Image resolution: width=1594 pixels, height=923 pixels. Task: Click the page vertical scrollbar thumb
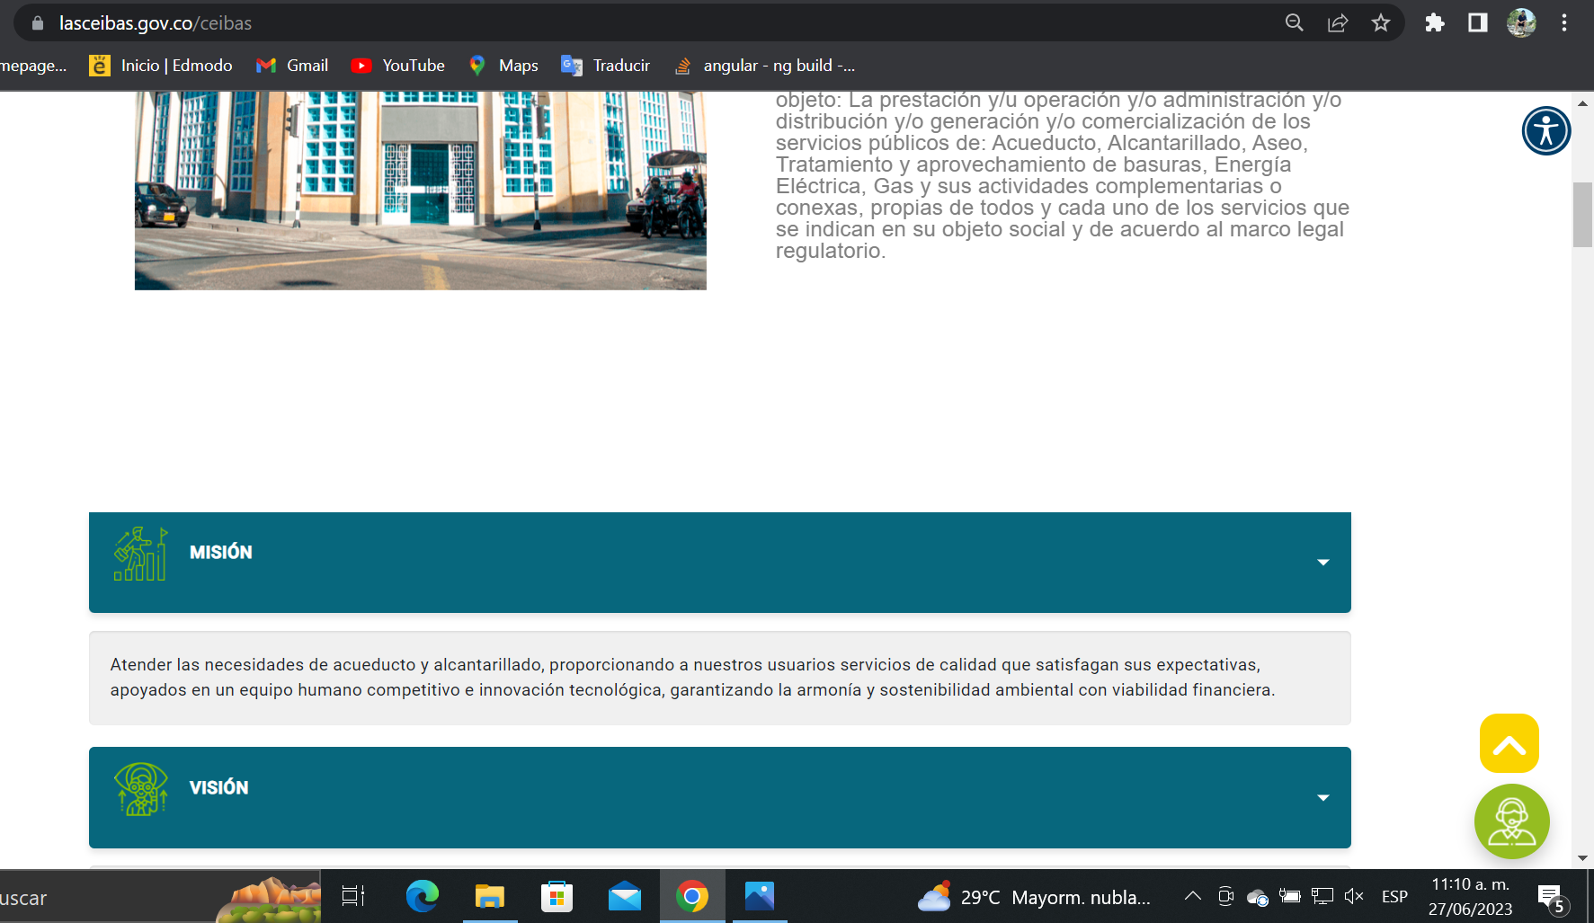pyautogui.click(x=1582, y=214)
